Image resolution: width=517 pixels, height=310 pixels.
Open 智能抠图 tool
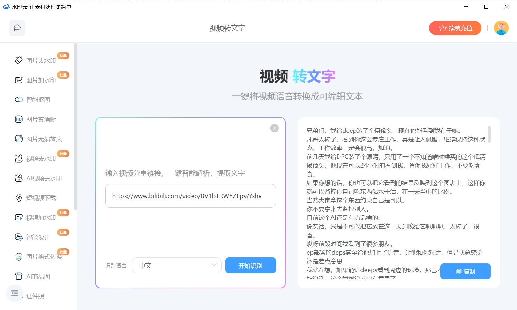coord(38,100)
